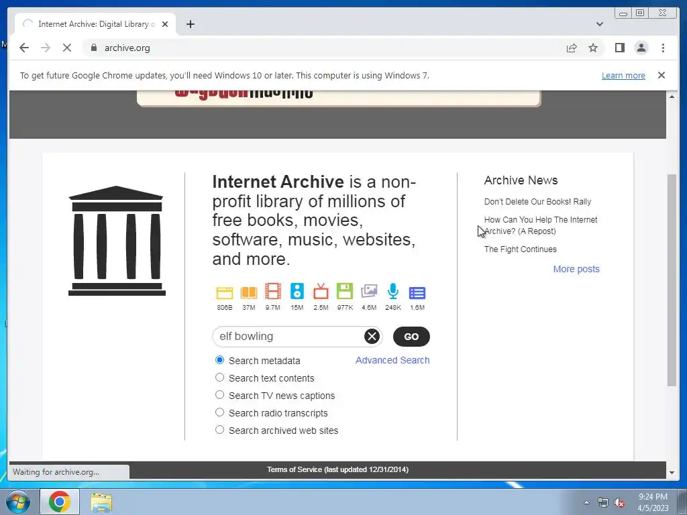Select Search radio transcripts option
This screenshot has width=687, height=515.
[x=219, y=412]
